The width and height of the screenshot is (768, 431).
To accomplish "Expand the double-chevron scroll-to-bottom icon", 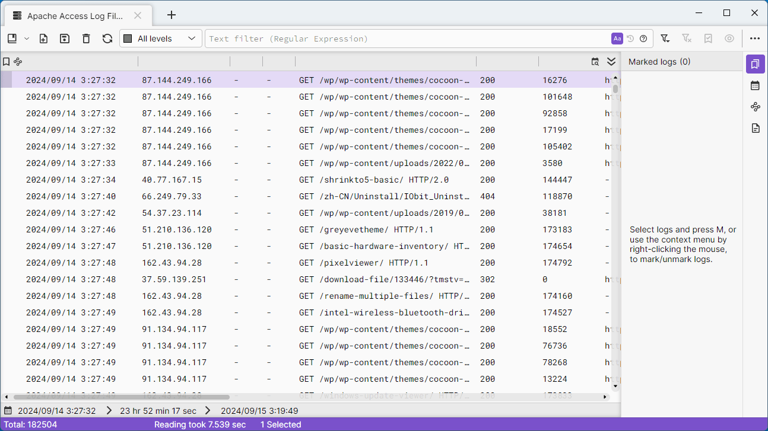I will click(x=611, y=62).
